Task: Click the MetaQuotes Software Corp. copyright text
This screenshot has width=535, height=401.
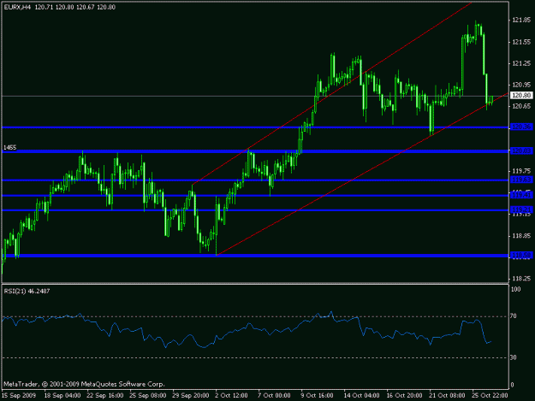Action: (84, 384)
